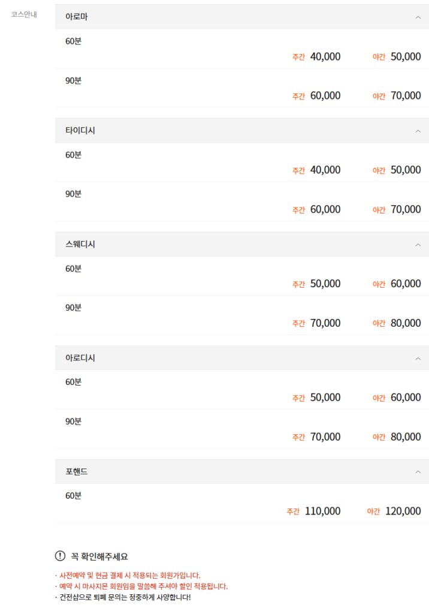Collapse the 포핸드 section chevron
This screenshot has width=429, height=614.
tap(418, 472)
